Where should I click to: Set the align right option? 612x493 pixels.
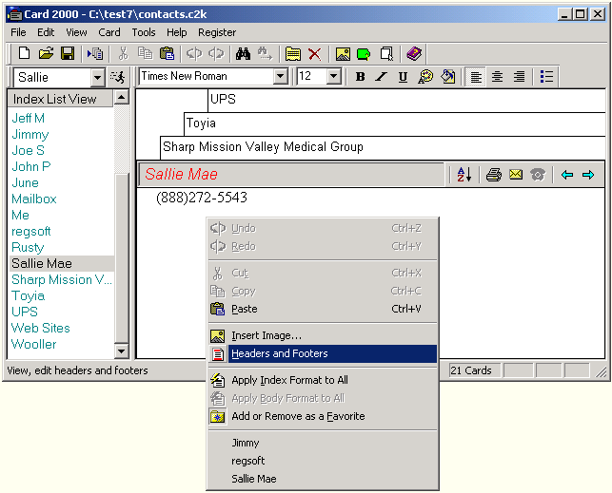tap(519, 77)
